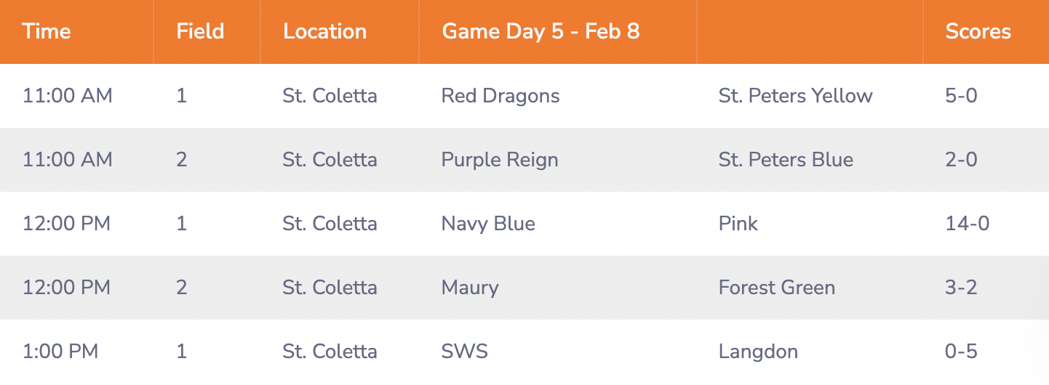Select the Maury team name

click(x=470, y=288)
